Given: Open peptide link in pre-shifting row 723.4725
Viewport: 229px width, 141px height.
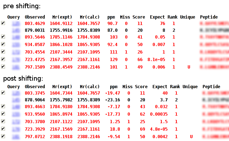Looking at the screenshot, I should pyautogui.click(x=214, y=60).
